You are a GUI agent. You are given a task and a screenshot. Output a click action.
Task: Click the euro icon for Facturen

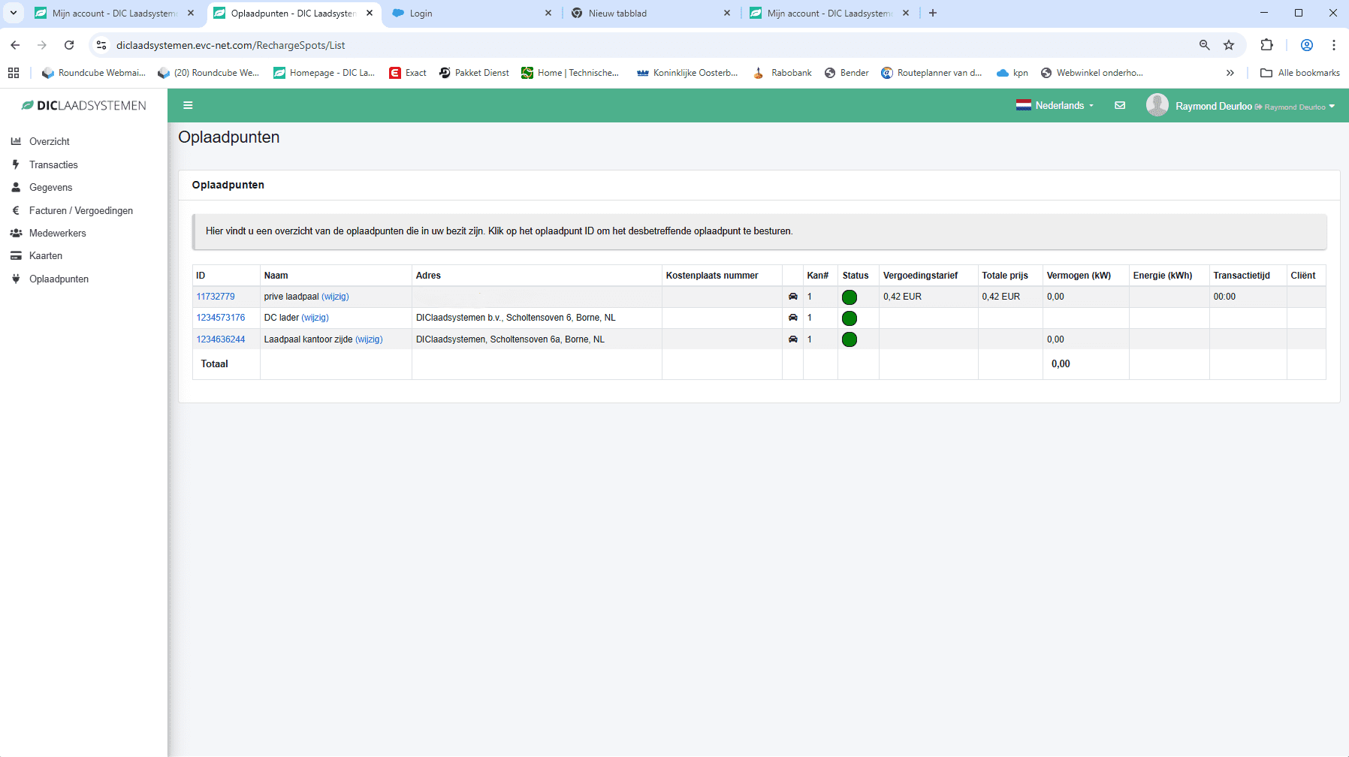[16, 210]
